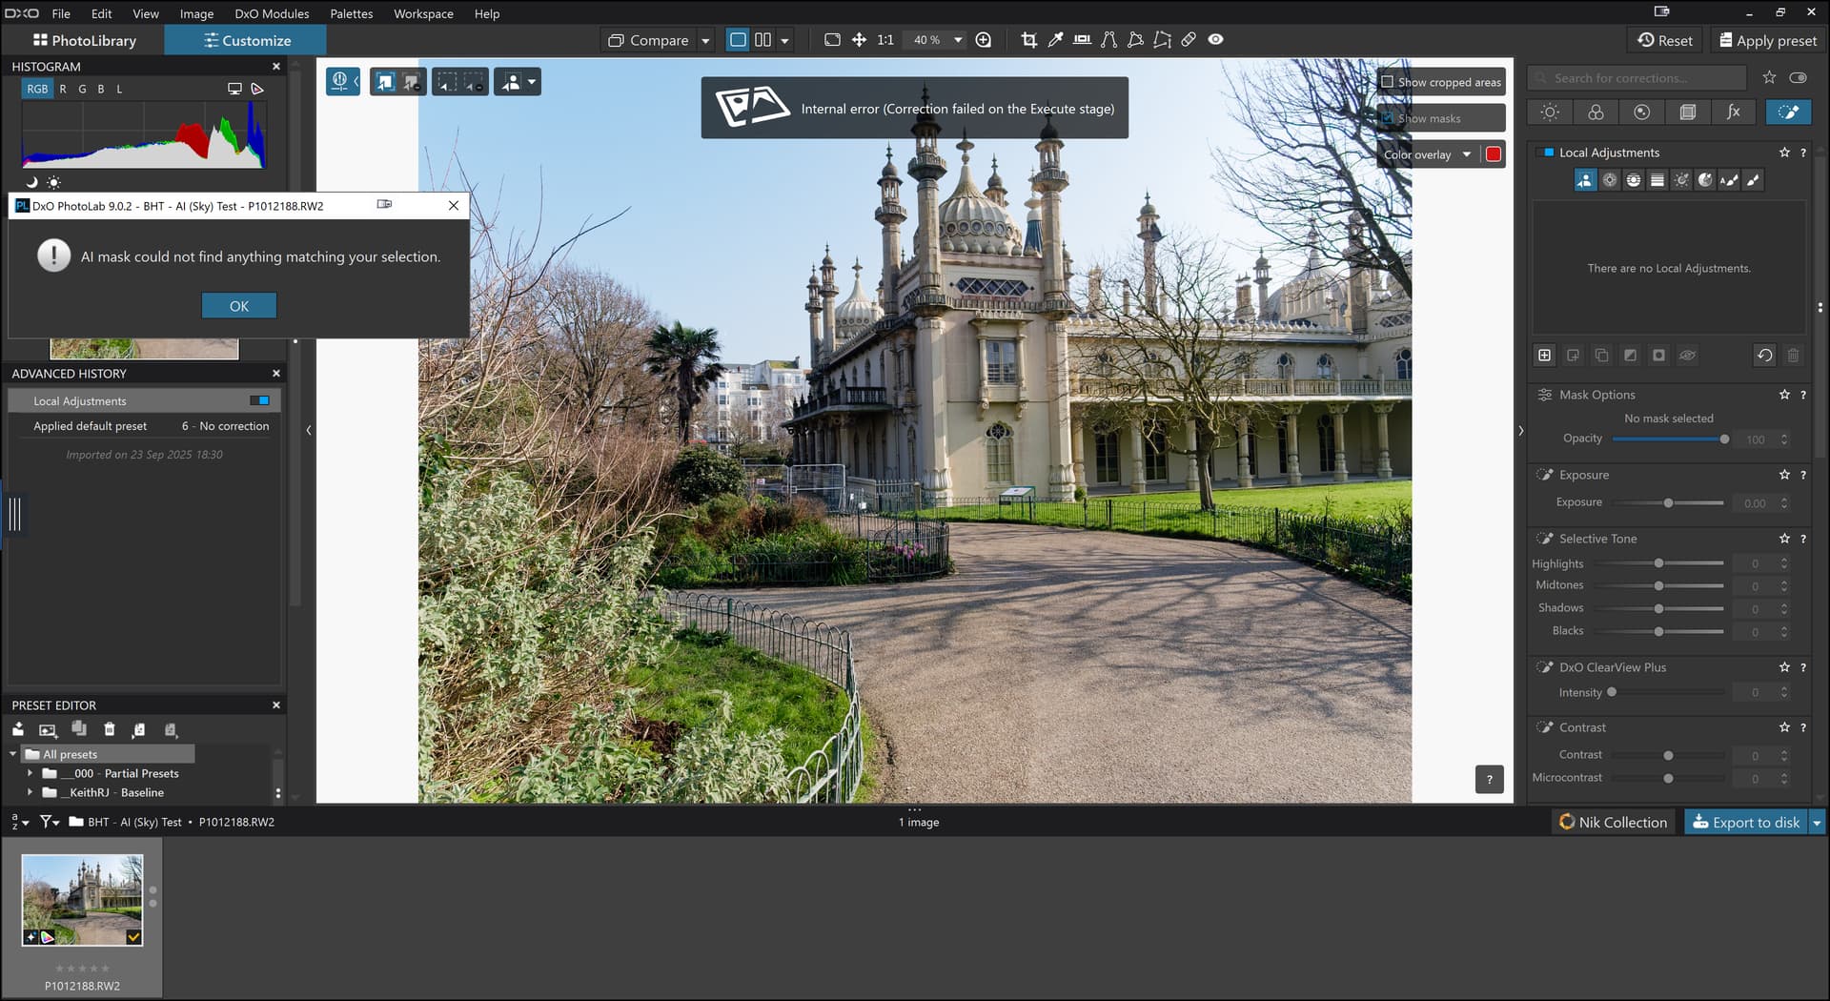The width and height of the screenshot is (1830, 1001).
Task: Enable the Show cropped areas checkbox
Action: tap(1388, 82)
